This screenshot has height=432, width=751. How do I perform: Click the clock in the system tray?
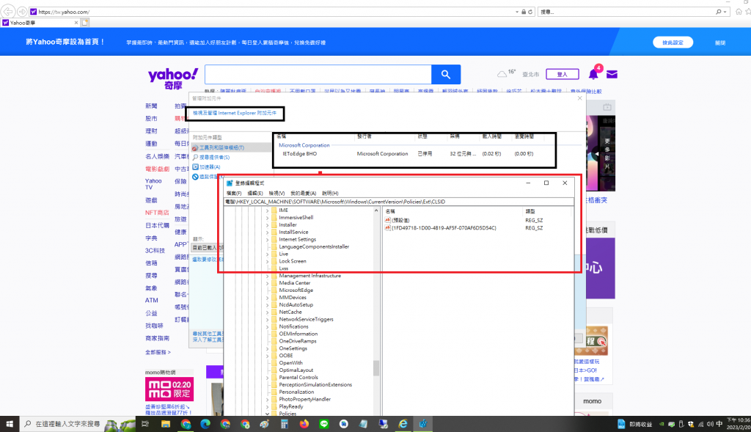click(738, 424)
